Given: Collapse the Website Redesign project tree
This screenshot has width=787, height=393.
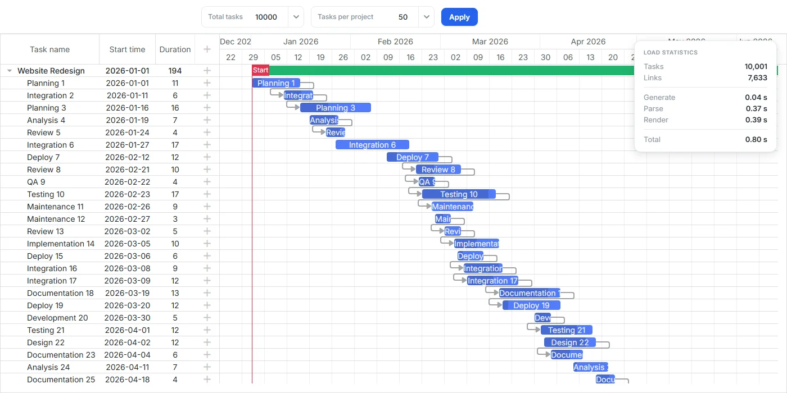Looking at the screenshot, I should tap(10, 71).
